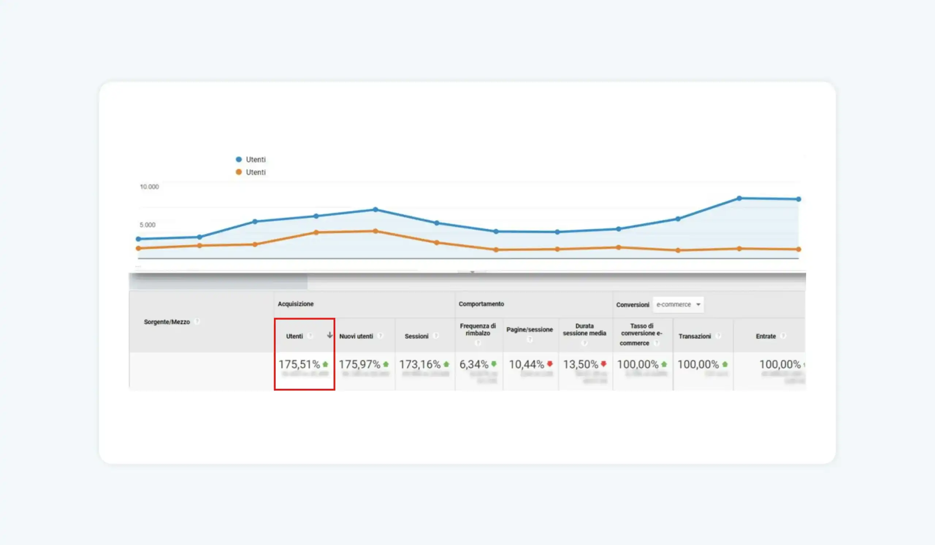Image resolution: width=935 pixels, height=545 pixels.
Task: Sort by the Nuovi utenti column header
Action: point(356,336)
